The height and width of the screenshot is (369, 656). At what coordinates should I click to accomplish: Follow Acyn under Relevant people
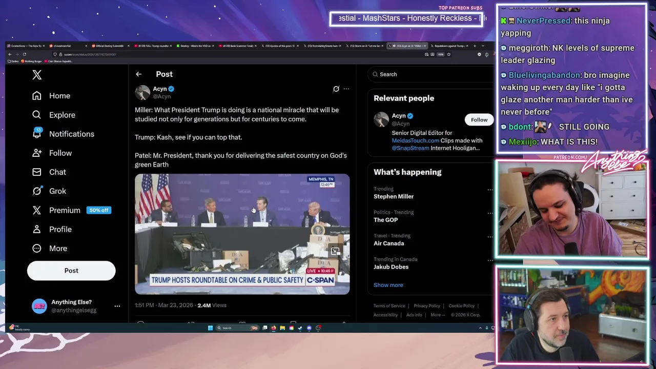(479, 120)
